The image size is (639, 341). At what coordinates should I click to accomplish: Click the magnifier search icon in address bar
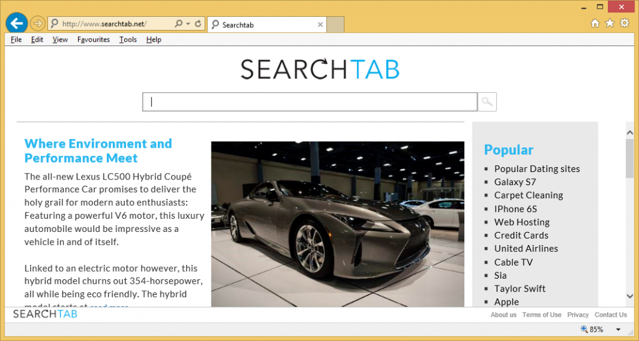[178, 24]
